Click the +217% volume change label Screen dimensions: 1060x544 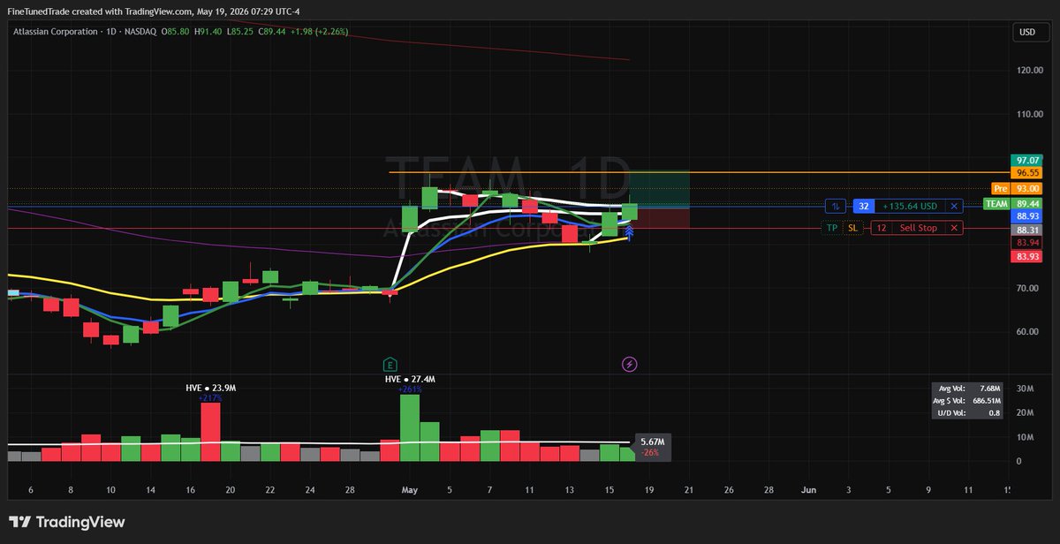coord(210,397)
